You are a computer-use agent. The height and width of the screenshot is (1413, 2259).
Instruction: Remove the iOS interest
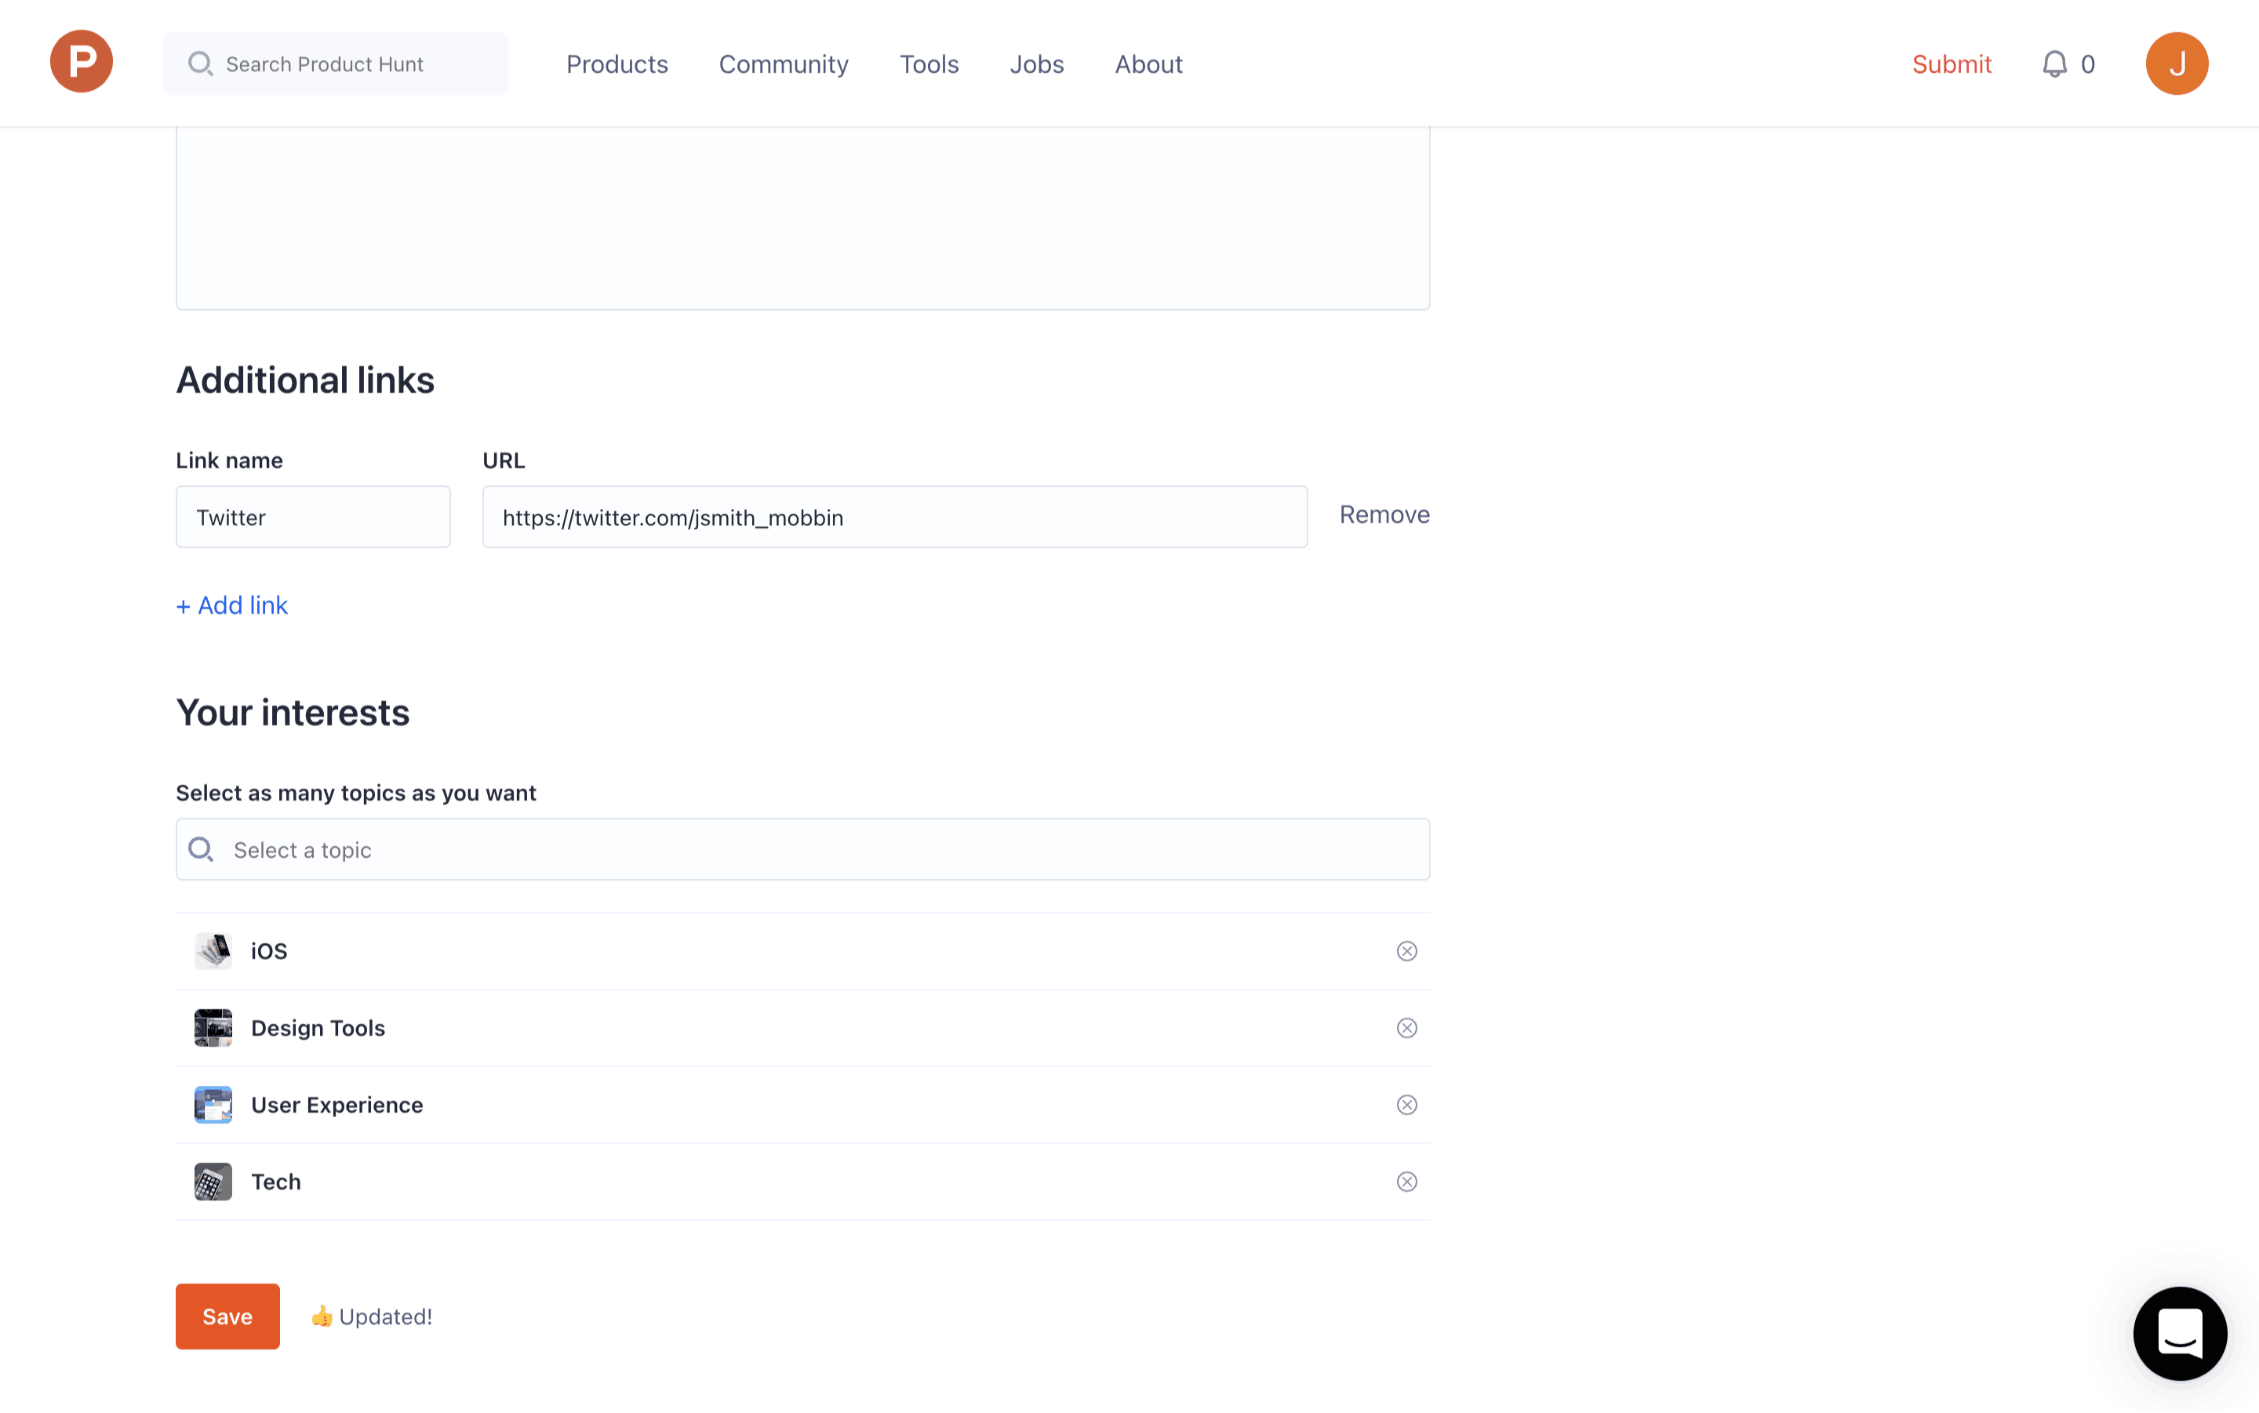coord(1406,950)
